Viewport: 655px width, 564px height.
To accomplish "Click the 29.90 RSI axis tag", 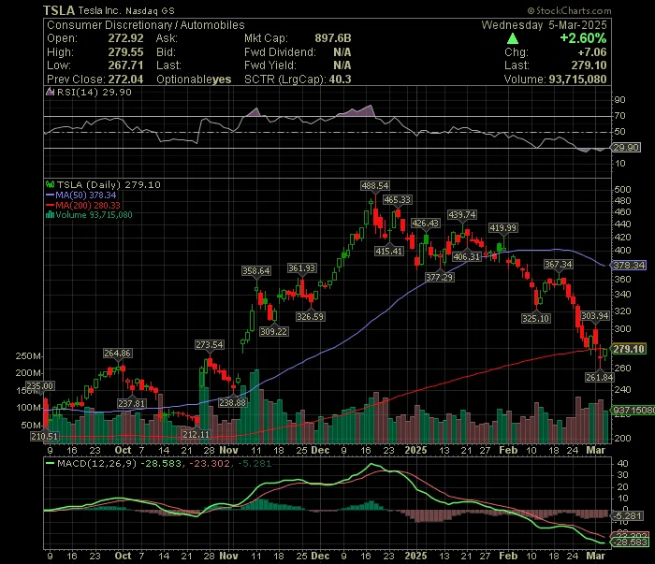I will 626,148.
